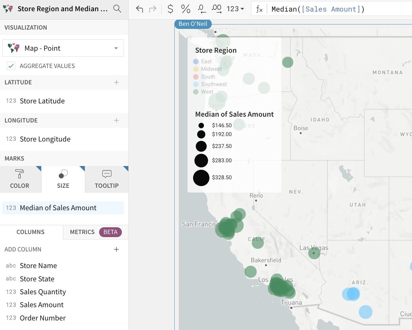Viewport: 412px width, 330px height.
Task: Click the Store State column
Action: pyautogui.click(x=37, y=279)
